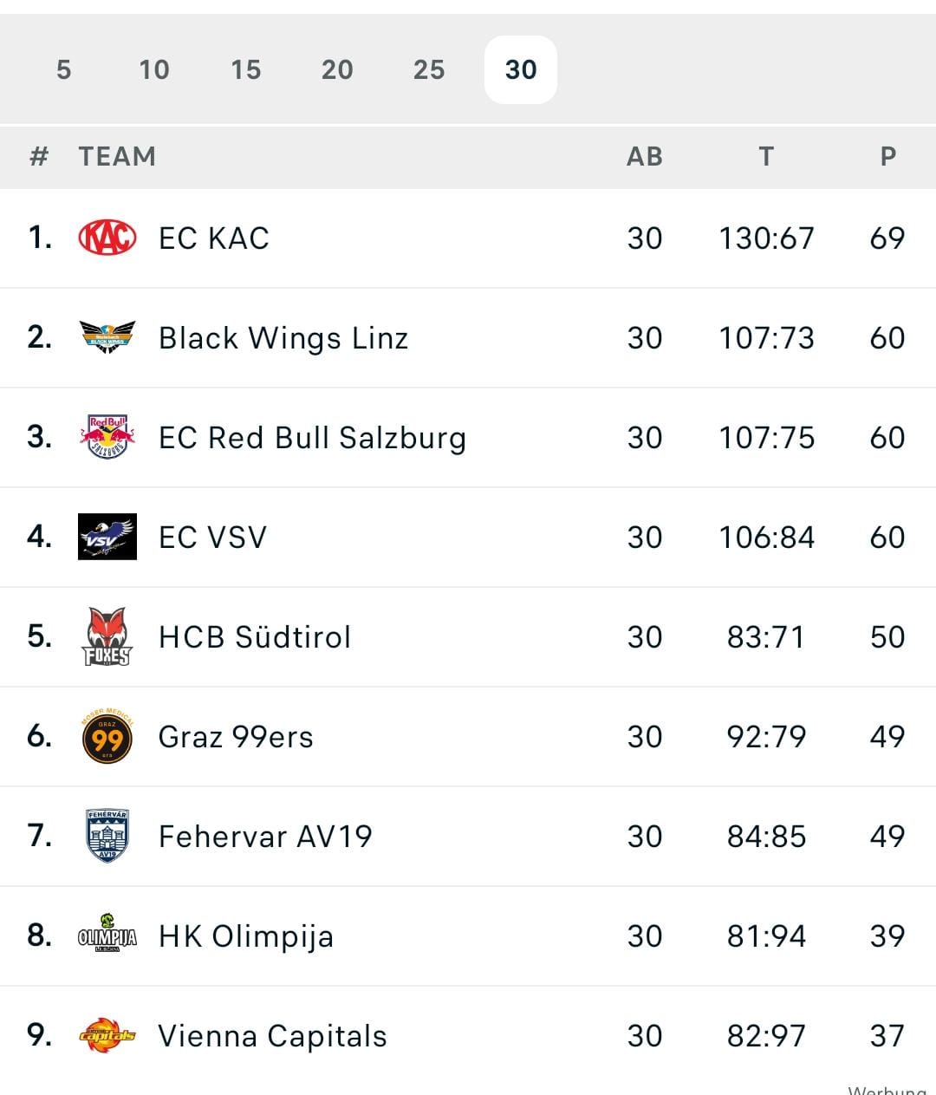Click the Fehervar AV19 crest logo
936x1095 pixels.
coord(107,836)
